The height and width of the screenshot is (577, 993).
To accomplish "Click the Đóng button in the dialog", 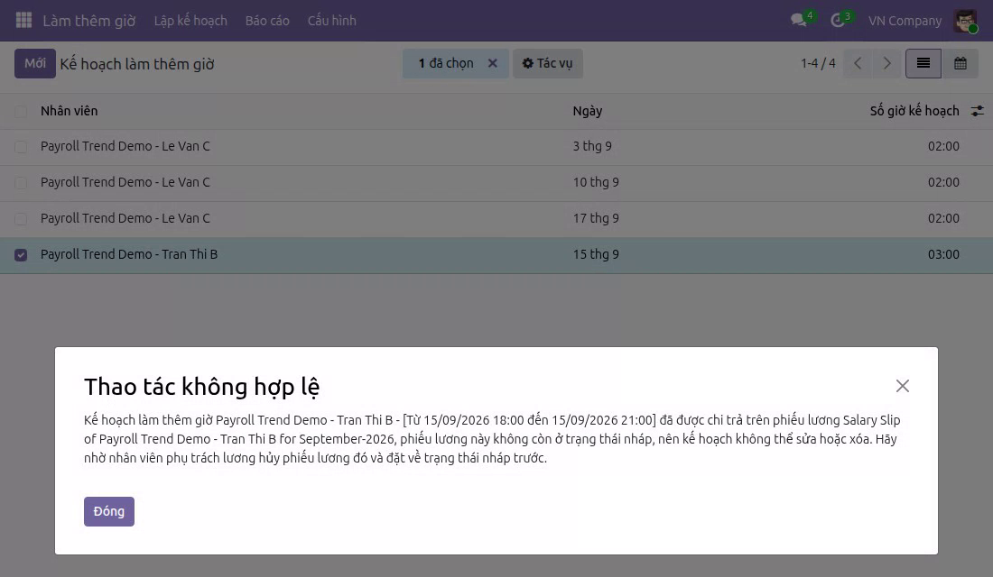I will pos(109,511).
